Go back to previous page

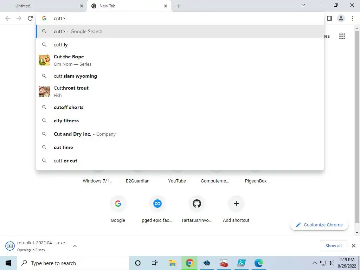(8, 18)
